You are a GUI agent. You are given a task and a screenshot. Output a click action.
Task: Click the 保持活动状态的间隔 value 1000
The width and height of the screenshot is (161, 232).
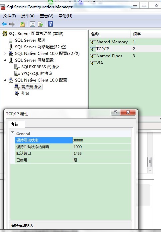(102, 147)
